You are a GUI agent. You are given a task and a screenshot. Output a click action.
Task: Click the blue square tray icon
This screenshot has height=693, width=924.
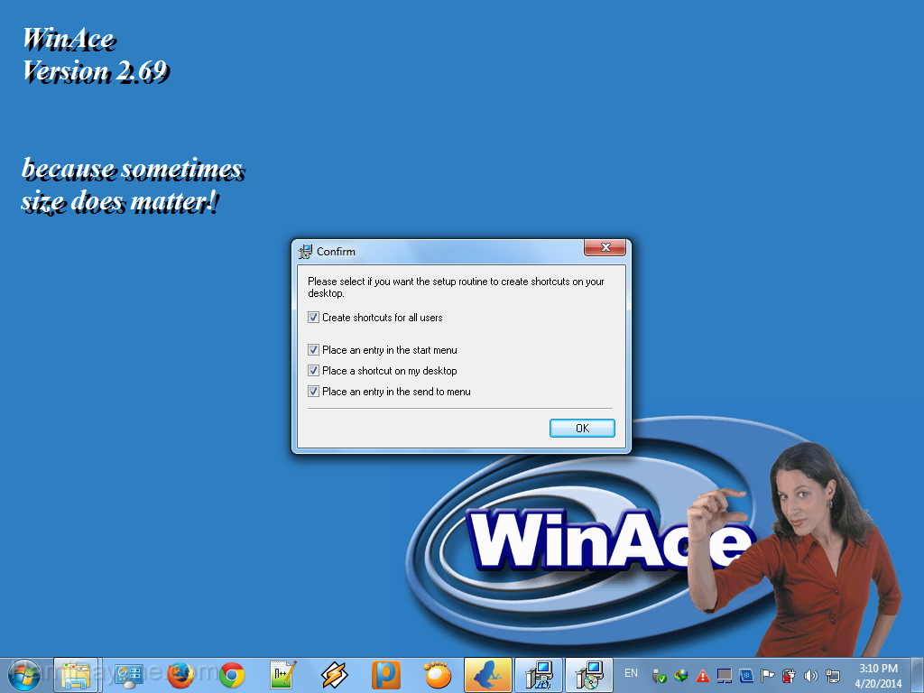(746, 675)
